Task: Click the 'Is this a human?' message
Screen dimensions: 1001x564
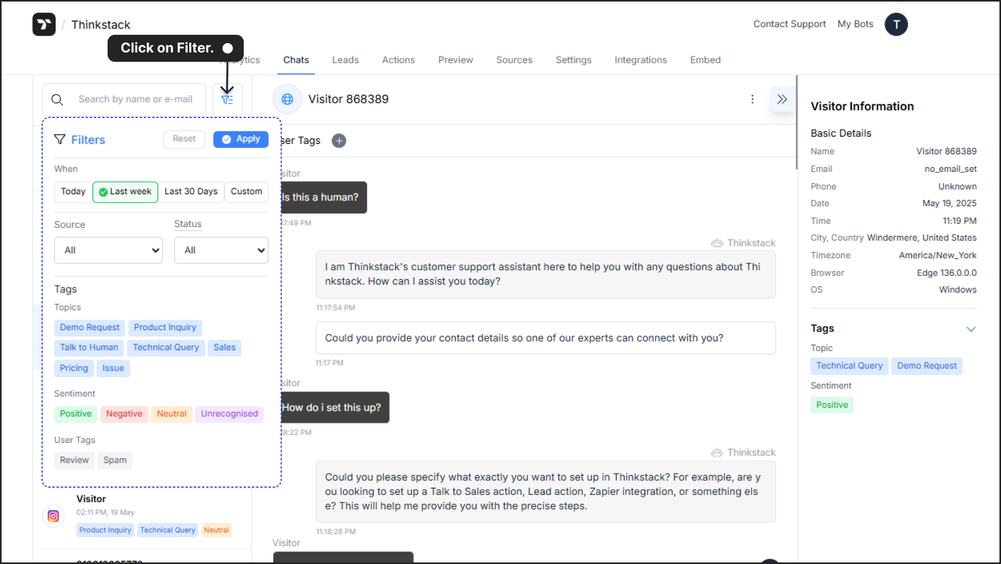Action: pyautogui.click(x=324, y=197)
